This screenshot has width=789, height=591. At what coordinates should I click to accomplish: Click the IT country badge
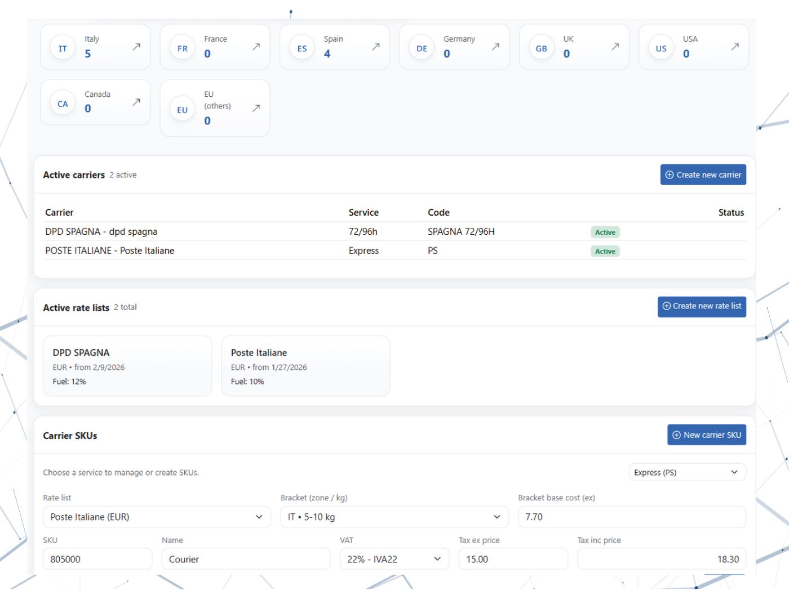[x=63, y=48]
